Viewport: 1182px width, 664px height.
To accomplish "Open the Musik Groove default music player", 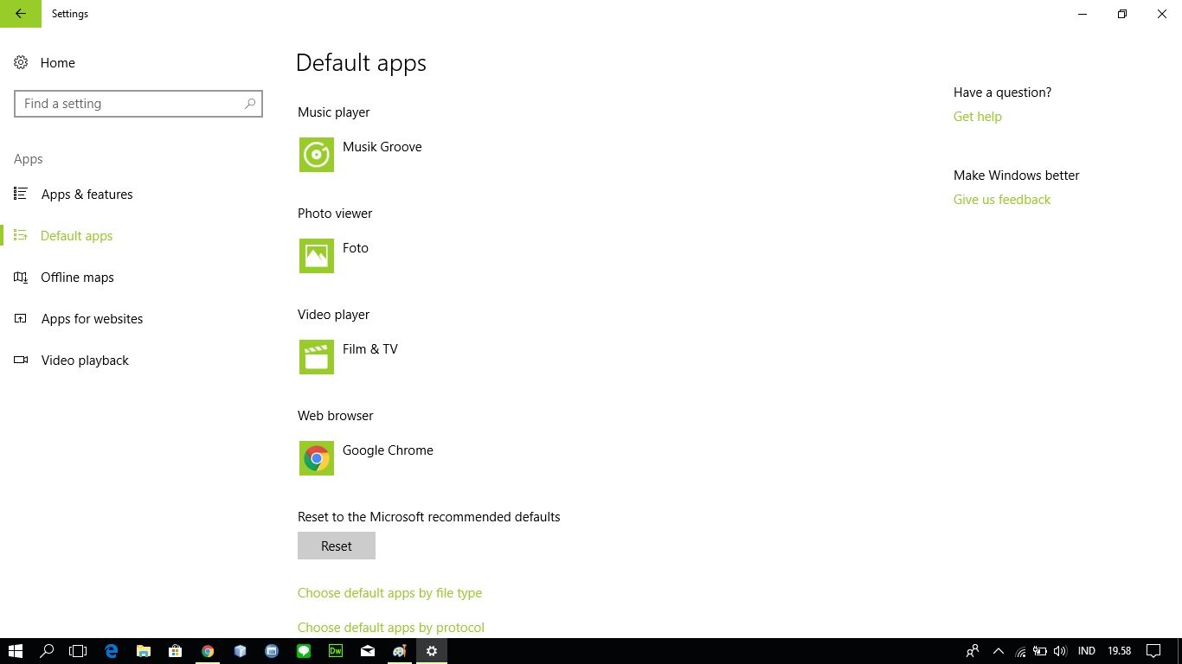I will pos(361,155).
